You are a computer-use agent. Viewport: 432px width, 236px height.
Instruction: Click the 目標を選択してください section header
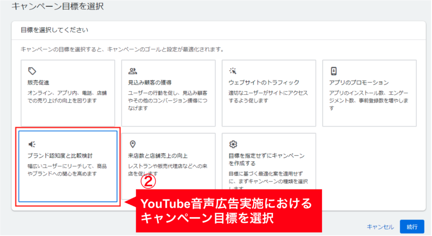click(x=54, y=30)
